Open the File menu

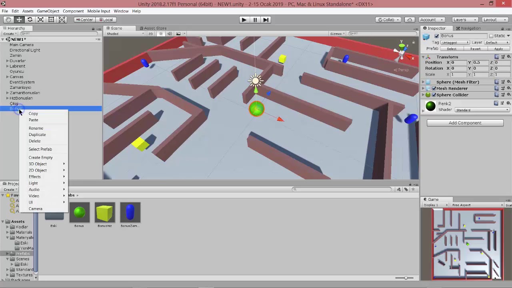pos(5,11)
